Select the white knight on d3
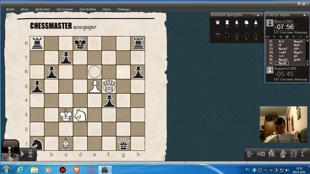This screenshot has height=174, width=310. coord(80,115)
